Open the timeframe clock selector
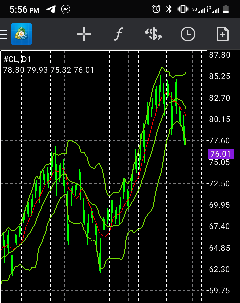Image resolution: width=240 pixels, height=303 pixels. 188,34
